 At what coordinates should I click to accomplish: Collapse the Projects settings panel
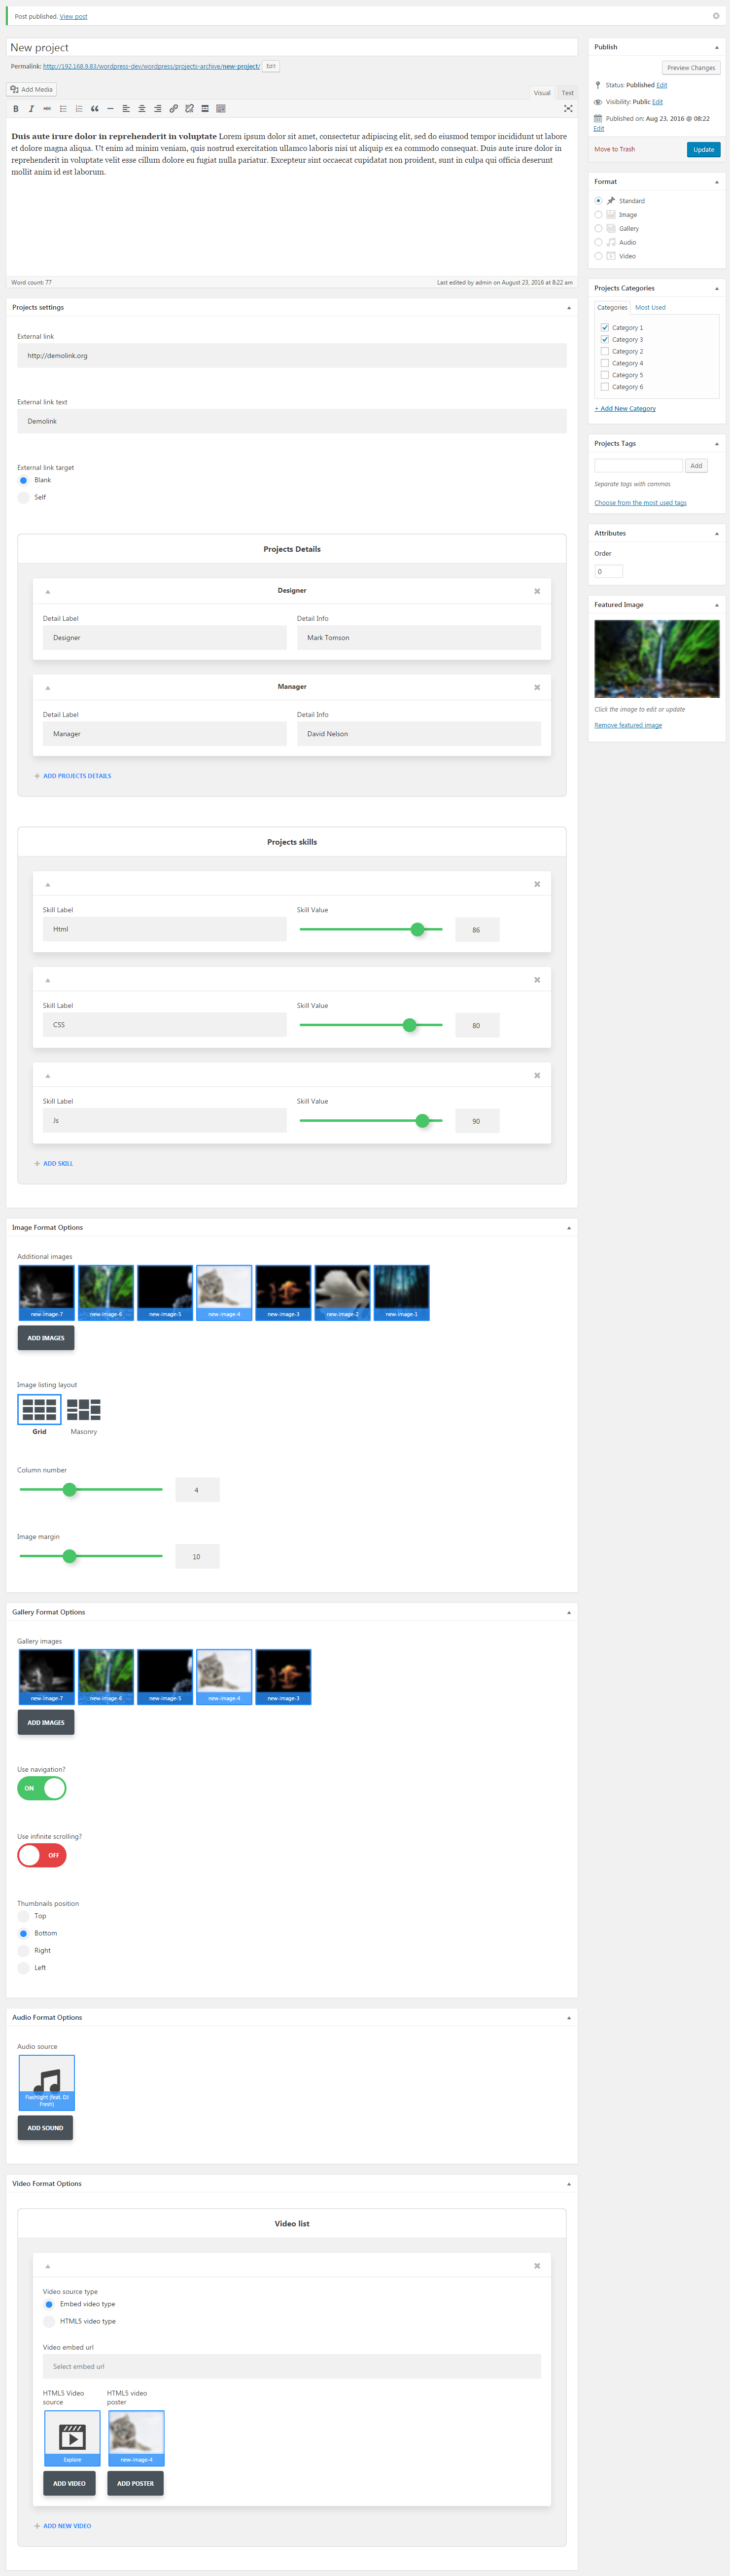pyautogui.click(x=569, y=308)
